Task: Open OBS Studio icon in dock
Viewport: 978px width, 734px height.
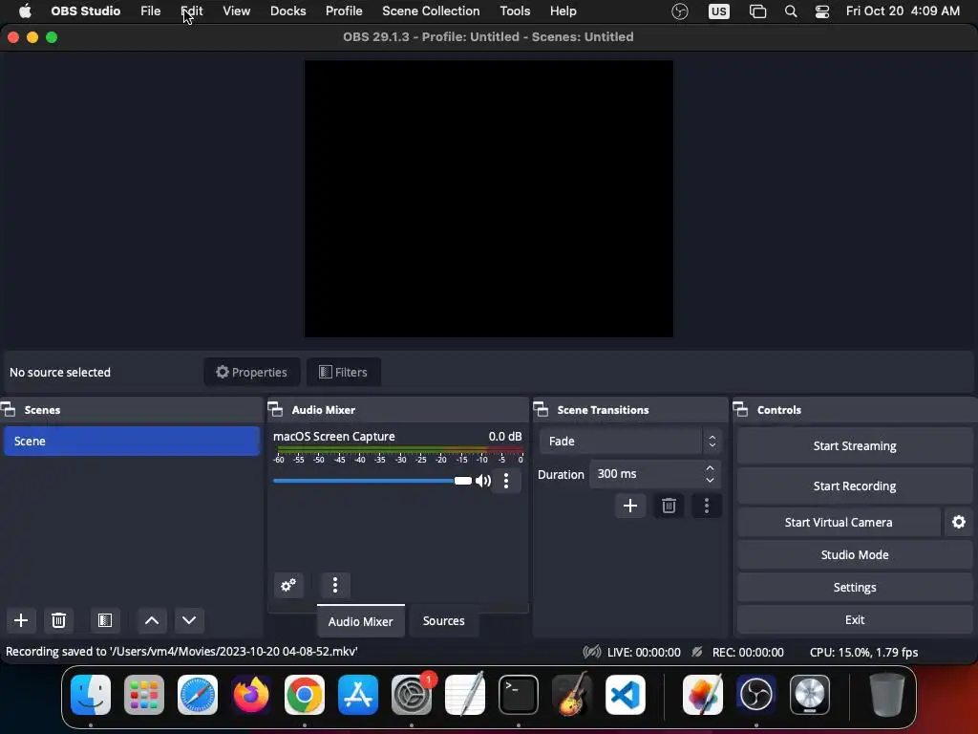Action: 756,695
